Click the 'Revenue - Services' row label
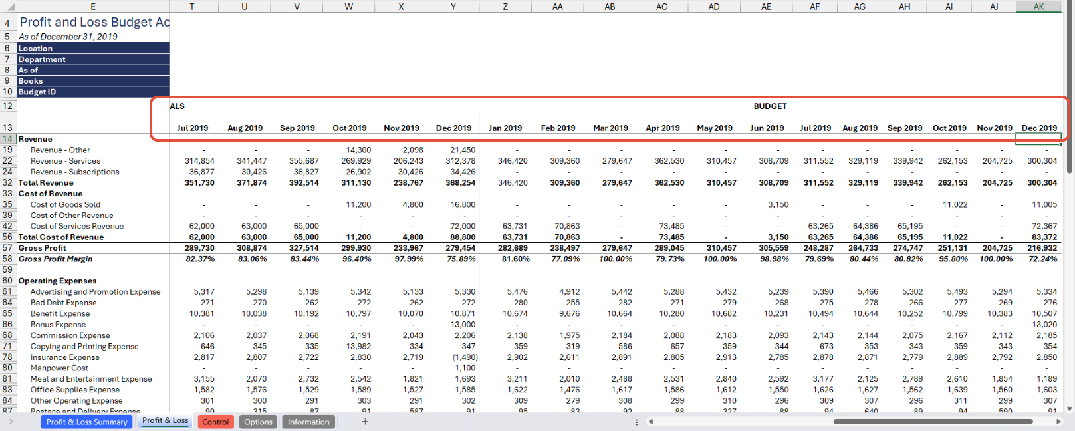Viewport: 1075px width, 431px height. point(65,161)
